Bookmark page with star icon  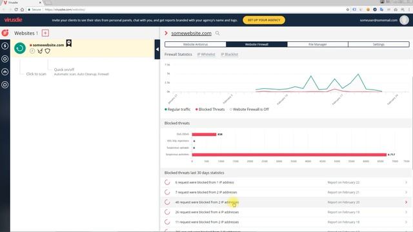point(348,10)
